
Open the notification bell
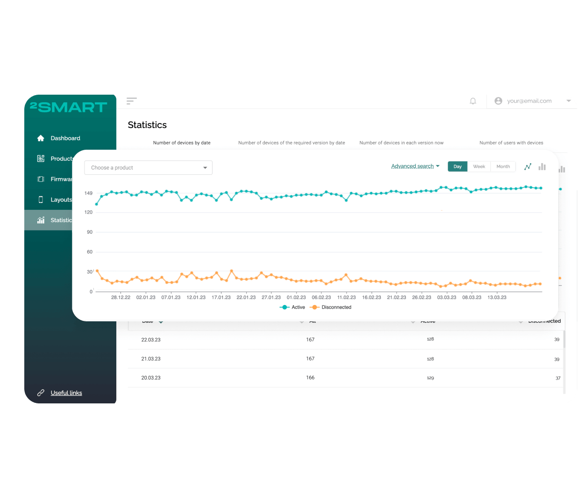pyautogui.click(x=473, y=101)
